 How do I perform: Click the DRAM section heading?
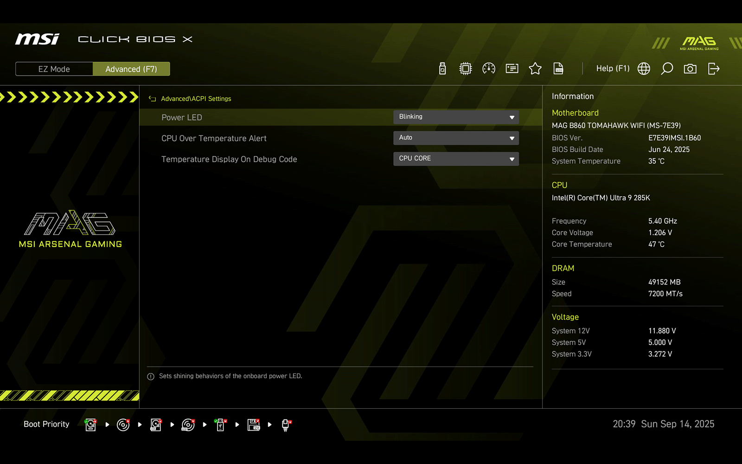coord(563,268)
